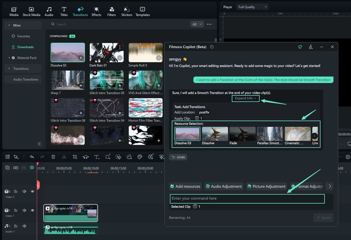Image resolution: width=351 pixels, height=240 pixels.
Task: Show more Copilot suggestions with chevron
Action: (330, 186)
